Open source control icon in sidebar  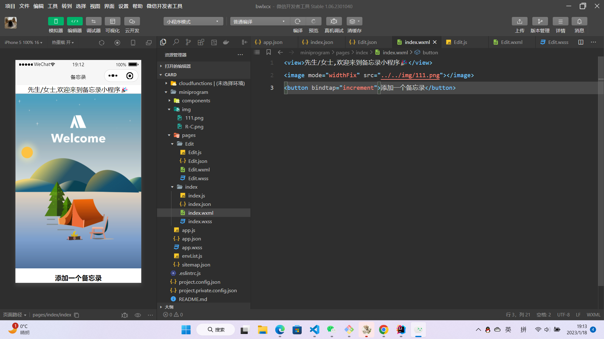(x=188, y=42)
